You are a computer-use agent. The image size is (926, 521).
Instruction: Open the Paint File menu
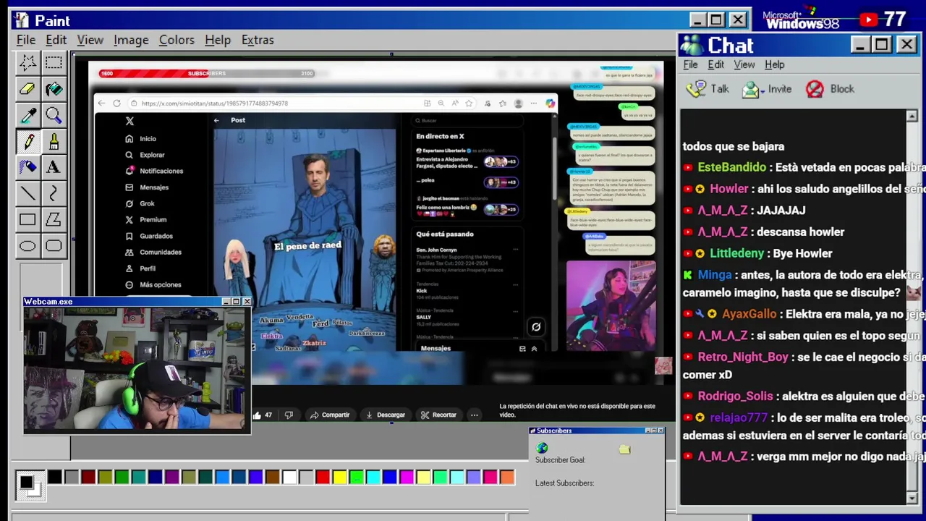[x=26, y=40]
